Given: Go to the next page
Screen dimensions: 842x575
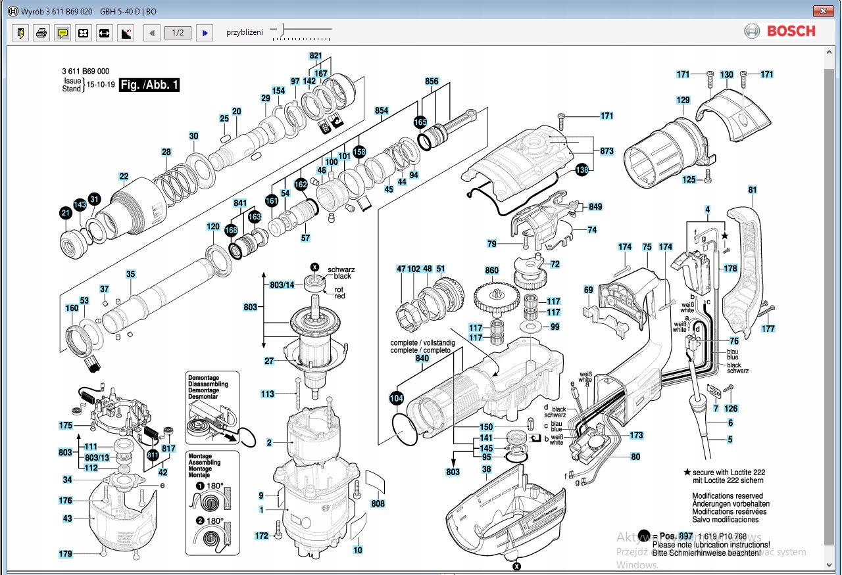Looking at the screenshot, I should (205, 33).
